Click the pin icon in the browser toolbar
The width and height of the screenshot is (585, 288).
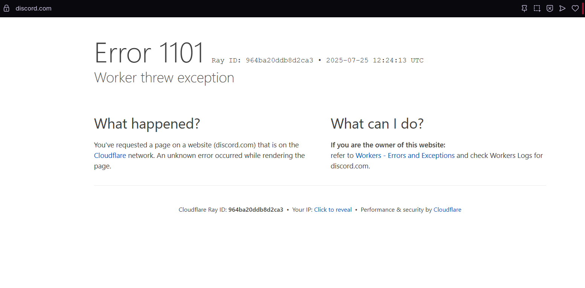[x=524, y=8]
